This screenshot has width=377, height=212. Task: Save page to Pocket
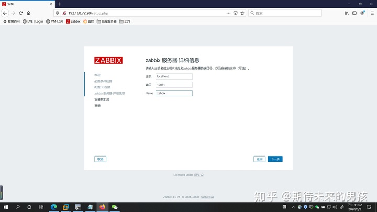pos(236,13)
